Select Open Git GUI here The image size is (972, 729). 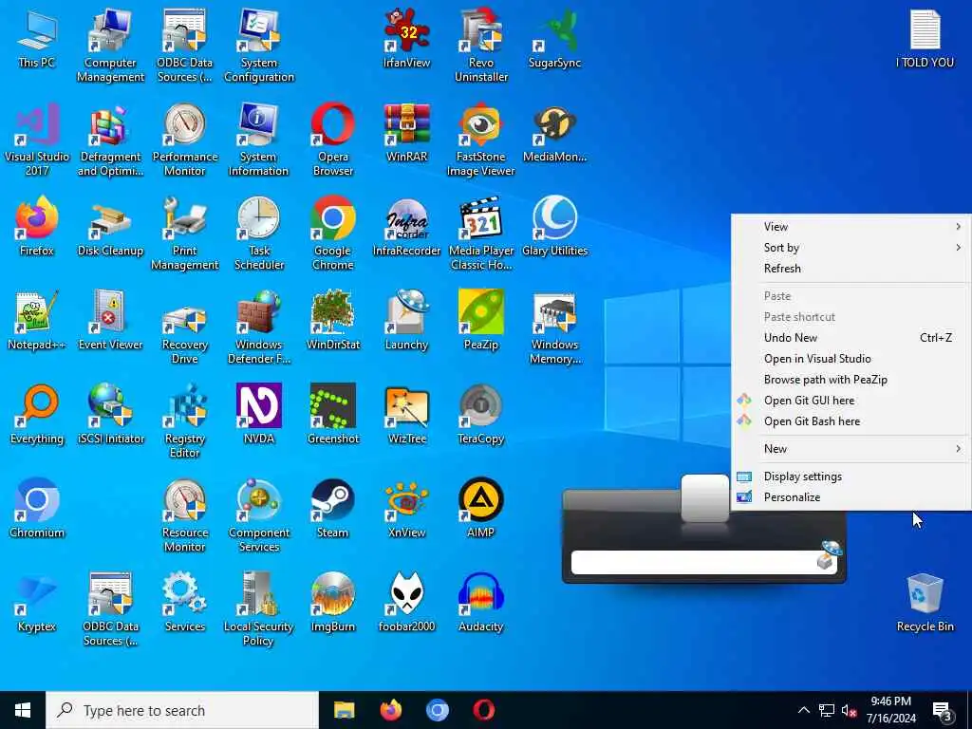coord(850,401)
